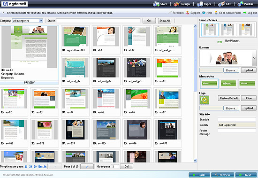This screenshot has width=258, height=178.
Task: Select template as-02 thumbnail
Action: tap(14, 99)
